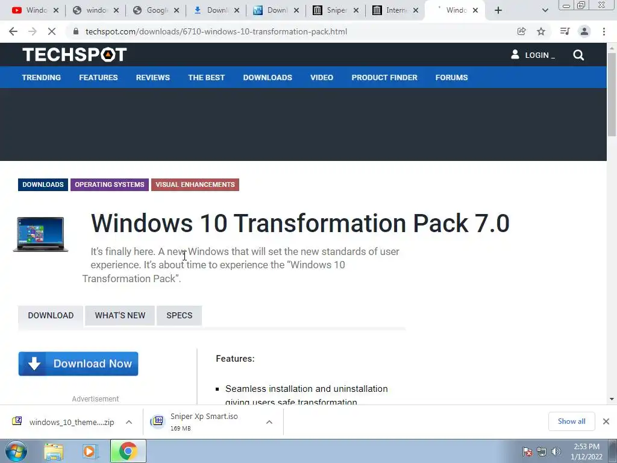Stop page loading with X button

(x=52, y=31)
